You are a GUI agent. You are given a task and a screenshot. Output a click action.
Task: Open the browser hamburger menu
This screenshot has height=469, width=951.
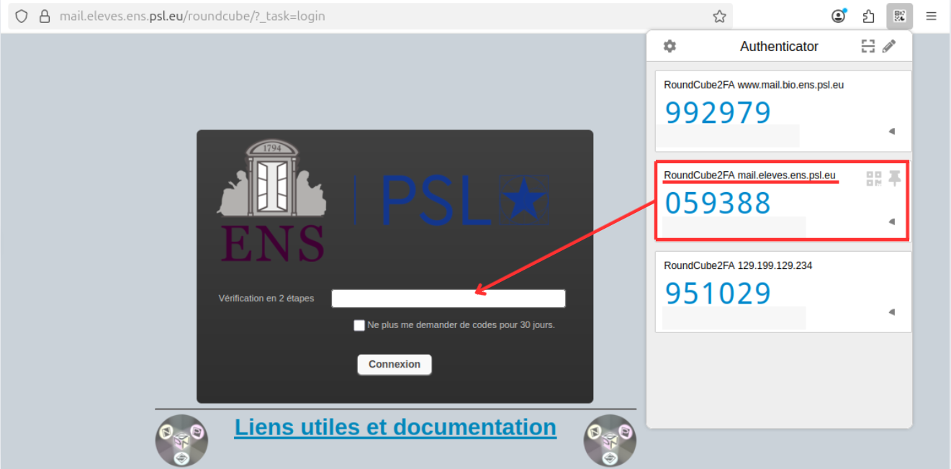coord(931,16)
